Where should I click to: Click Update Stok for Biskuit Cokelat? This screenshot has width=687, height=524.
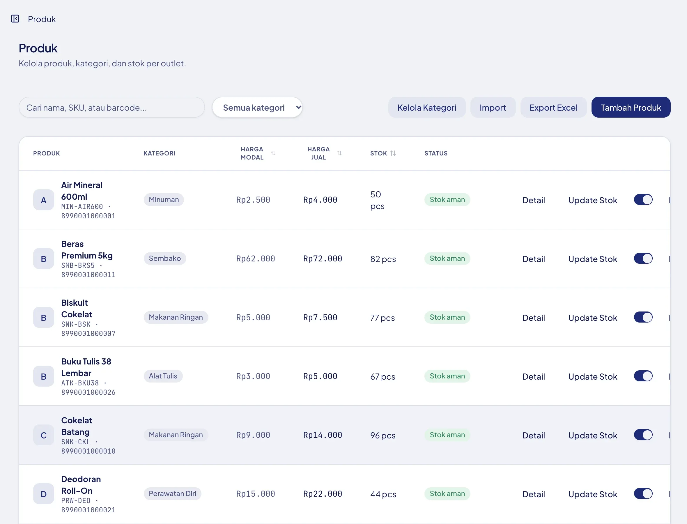592,318
